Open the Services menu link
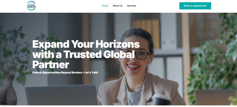The height and width of the screenshot is (107, 237). pyautogui.click(x=131, y=6)
